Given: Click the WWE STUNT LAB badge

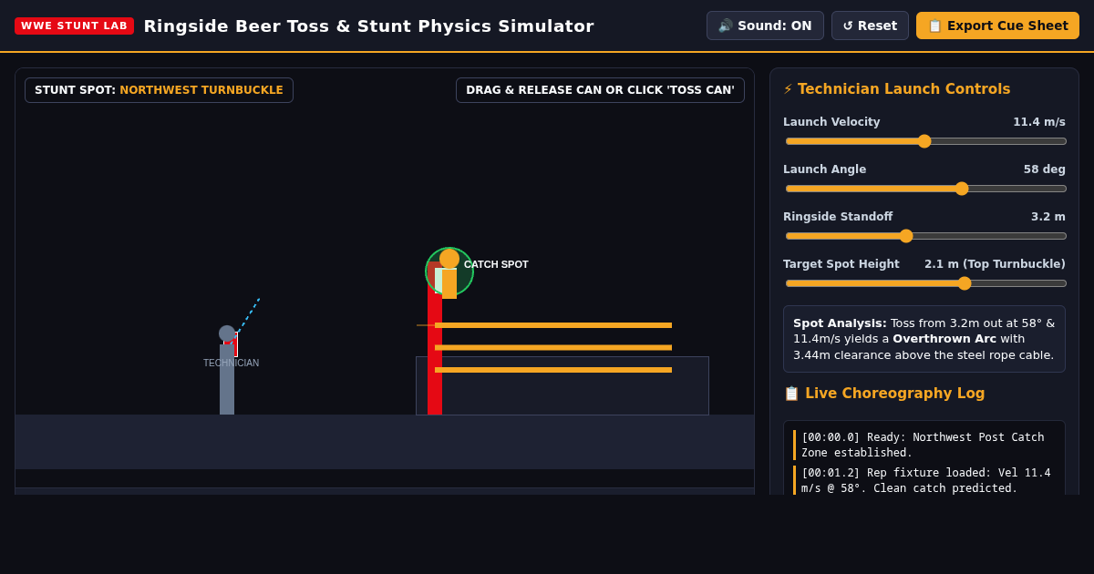Looking at the screenshot, I should tap(74, 26).
